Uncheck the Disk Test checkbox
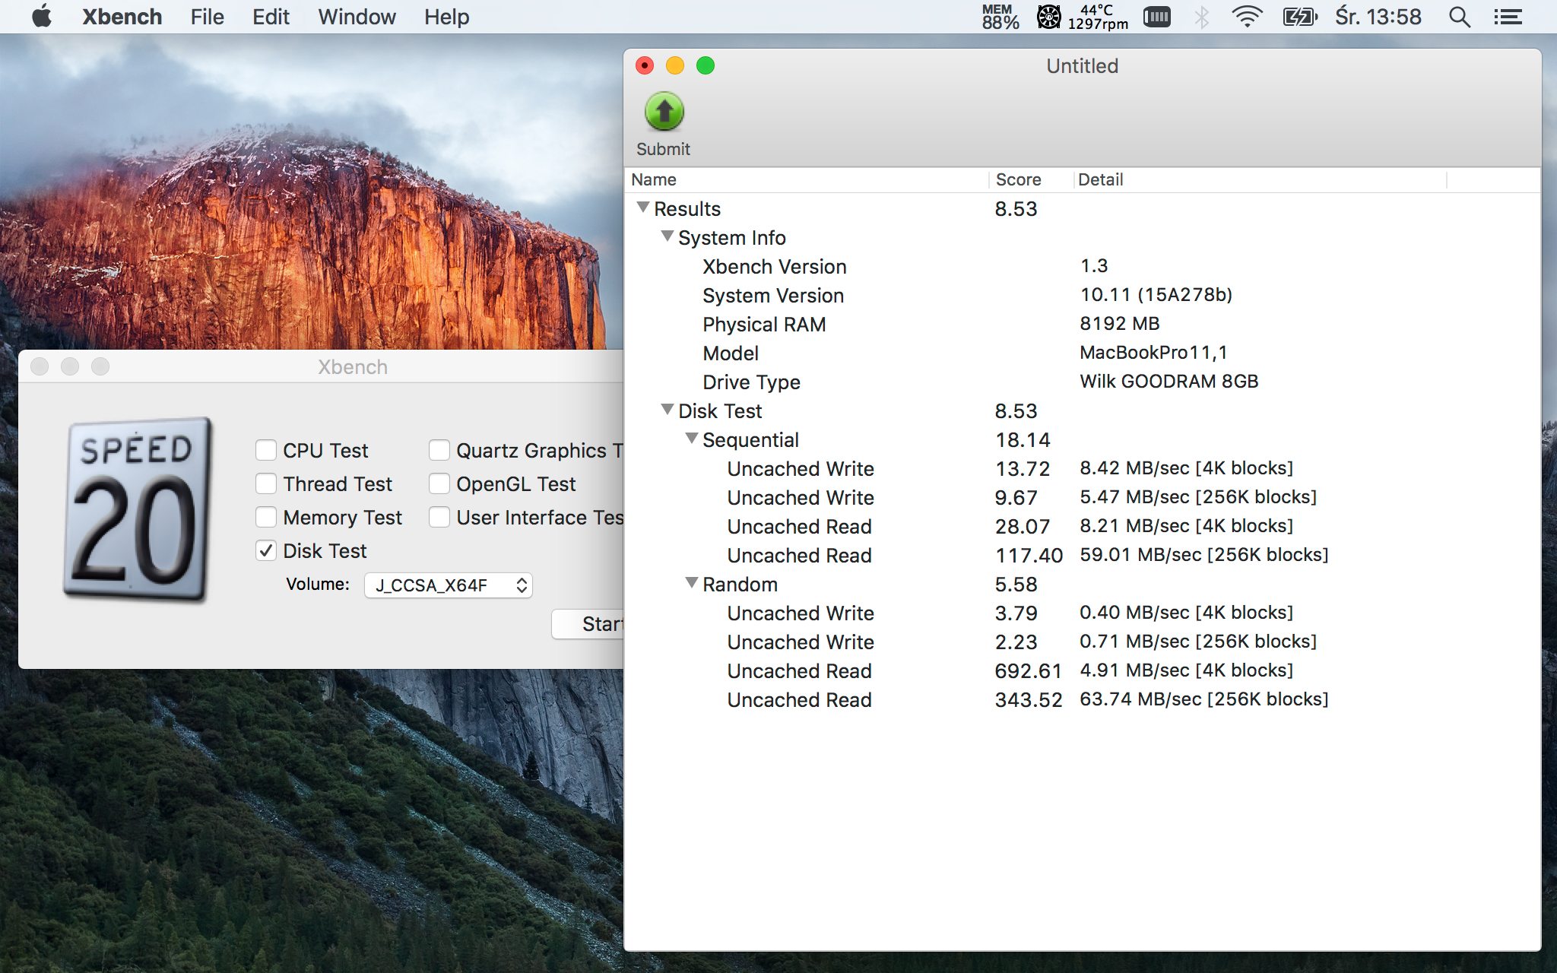This screenshot has width=1557, height=973. point(266,551)
